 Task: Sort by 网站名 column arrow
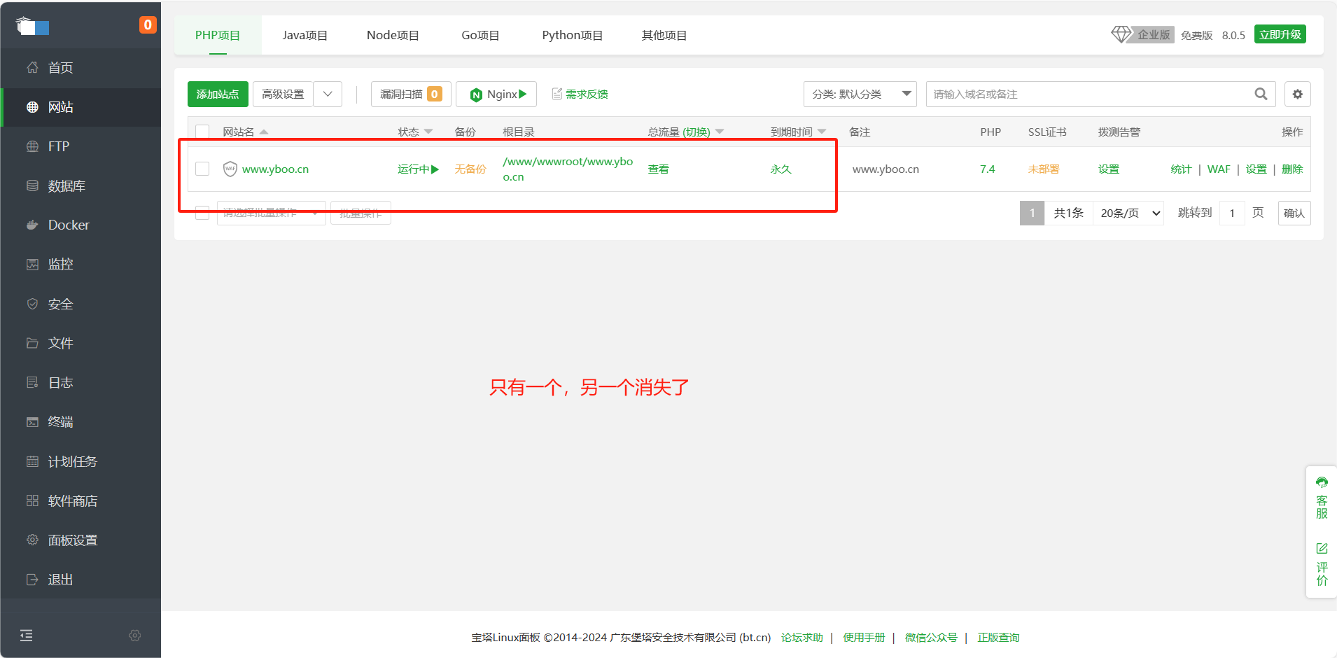(264, 132)
